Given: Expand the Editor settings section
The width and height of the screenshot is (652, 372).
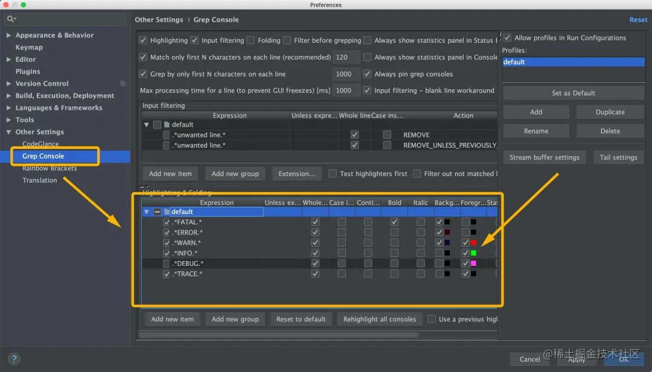Looking at the screenshot, I should tap(8, 59).
